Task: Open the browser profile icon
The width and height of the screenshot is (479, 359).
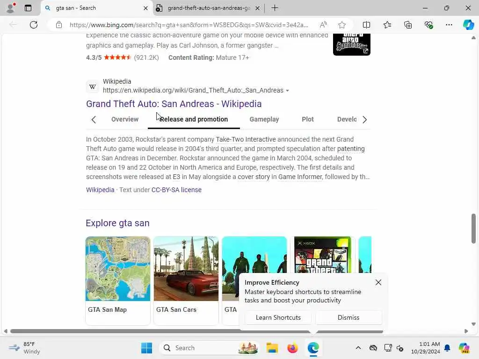Action: pyautogui.click(x=11, y=8)
